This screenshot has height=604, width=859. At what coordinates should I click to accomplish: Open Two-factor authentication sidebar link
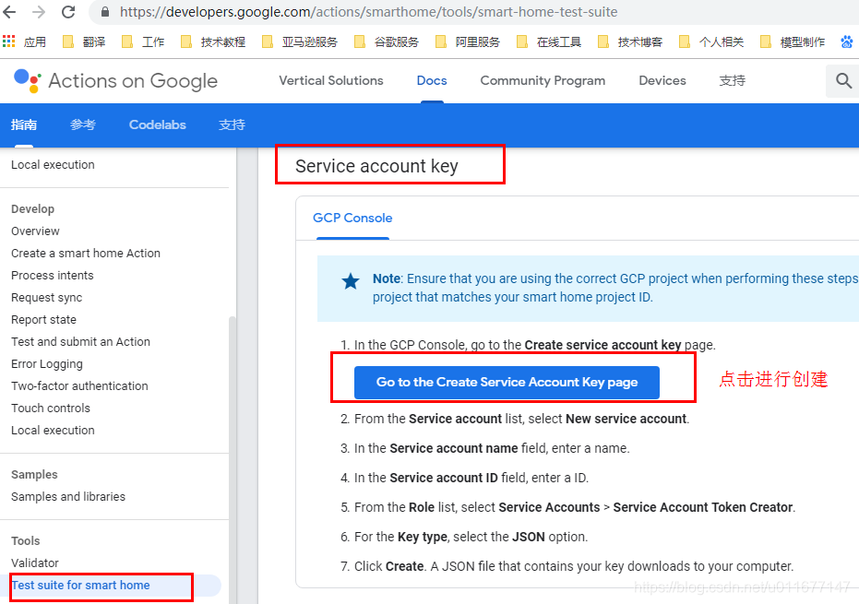point(79,386)
